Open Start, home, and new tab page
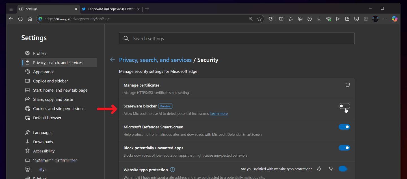Image resolution: width=407 pixels, height=179 pixels. point(59,90)
